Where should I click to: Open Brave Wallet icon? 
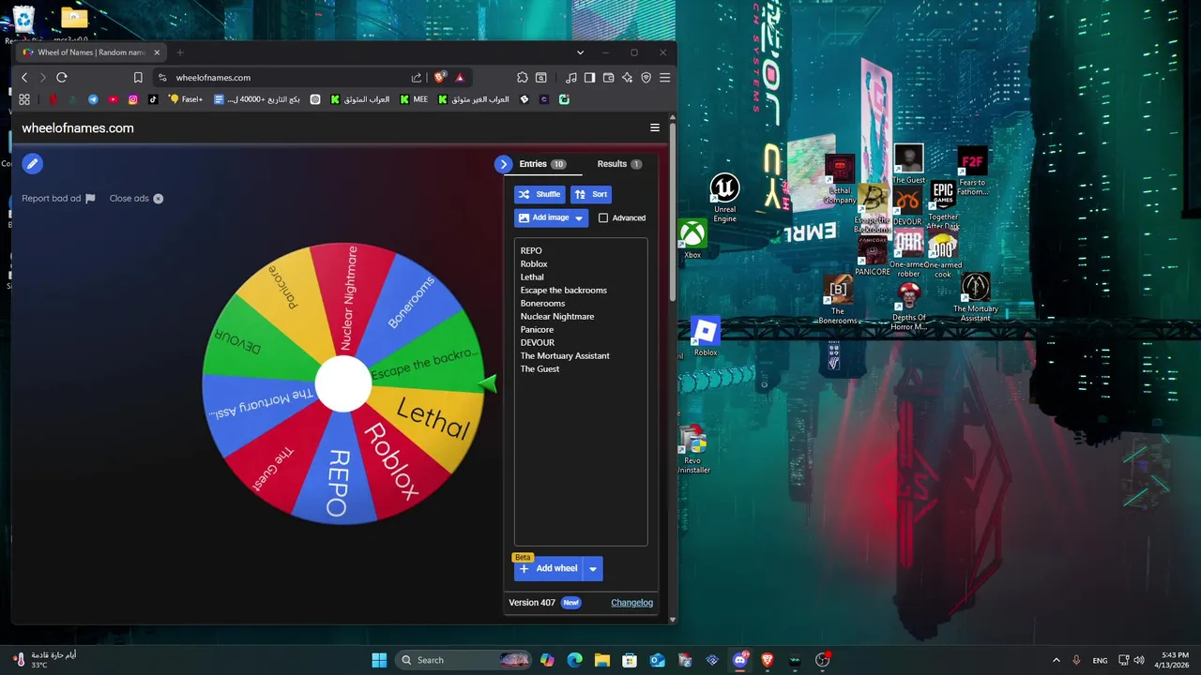pyautogui.click(x=608, y=78)
